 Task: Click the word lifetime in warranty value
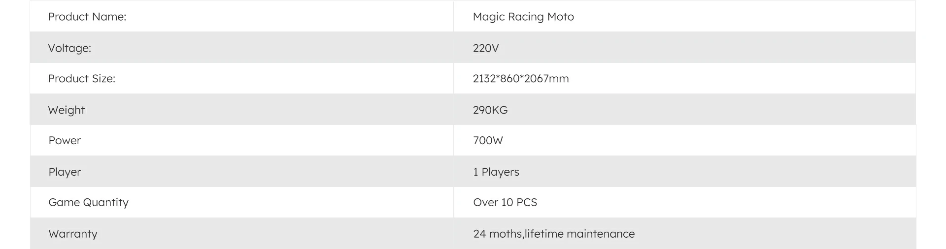[544, 234]
